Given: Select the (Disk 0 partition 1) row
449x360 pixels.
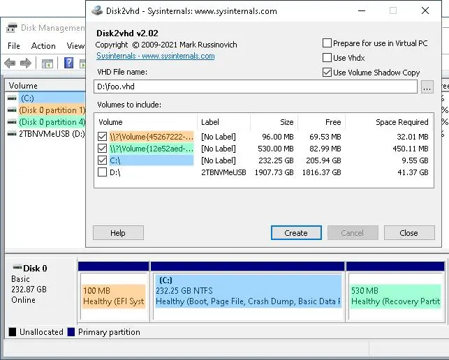Looking at the screenshot, I should coord(46,110).
